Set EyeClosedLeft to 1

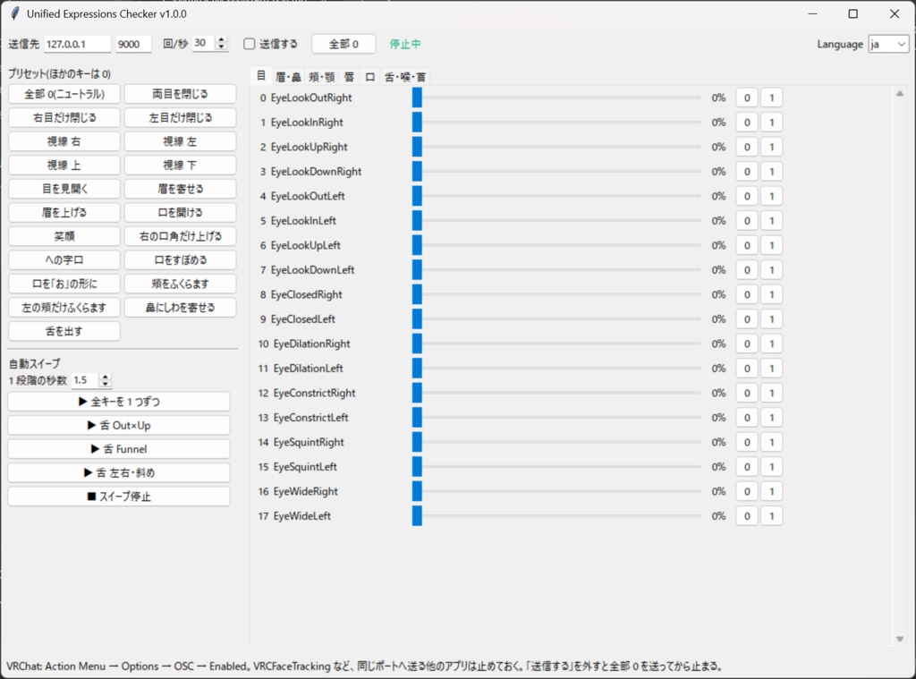772,319
